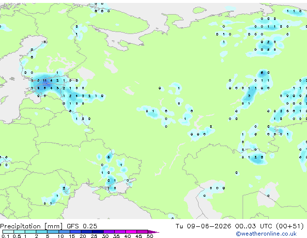This screenshot has height=238, width=307.
Task: Click the date 'Tu 09-06-2026'
Action: point(203,226)
